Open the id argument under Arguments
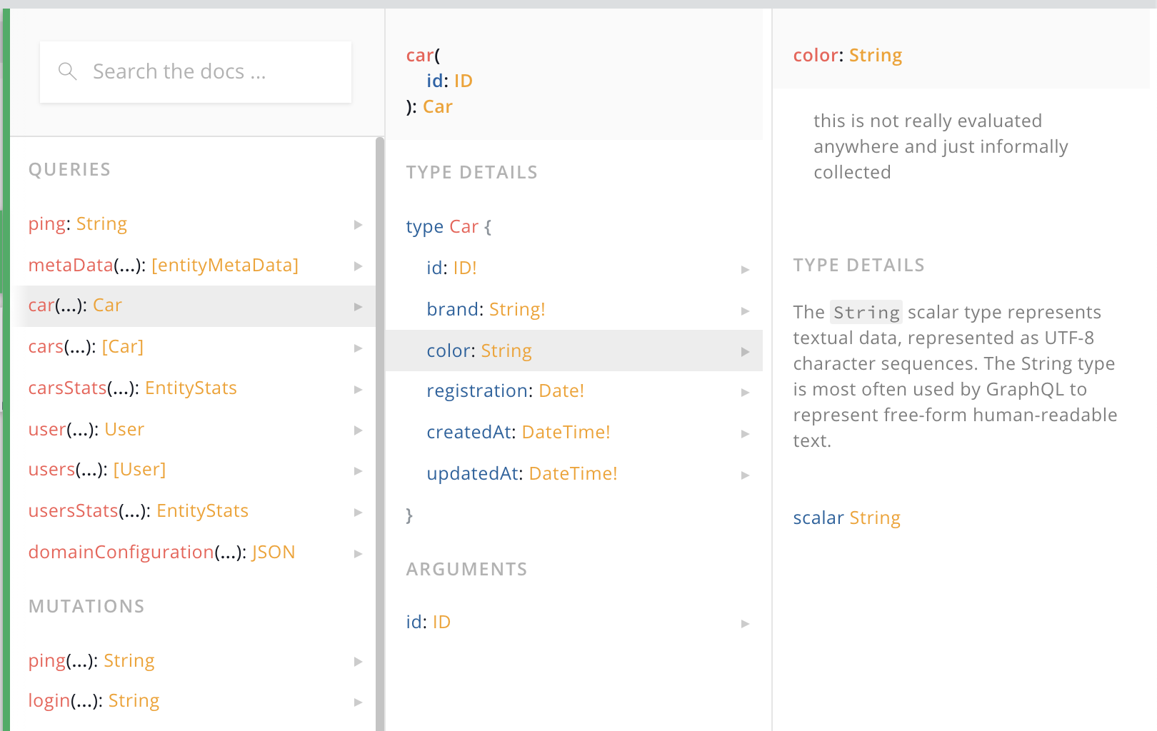 (x=429, y=622)
